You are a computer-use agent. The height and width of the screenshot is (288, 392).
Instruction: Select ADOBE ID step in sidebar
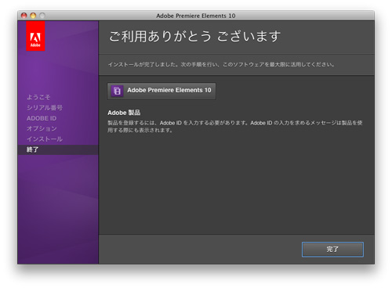[42, 118]
